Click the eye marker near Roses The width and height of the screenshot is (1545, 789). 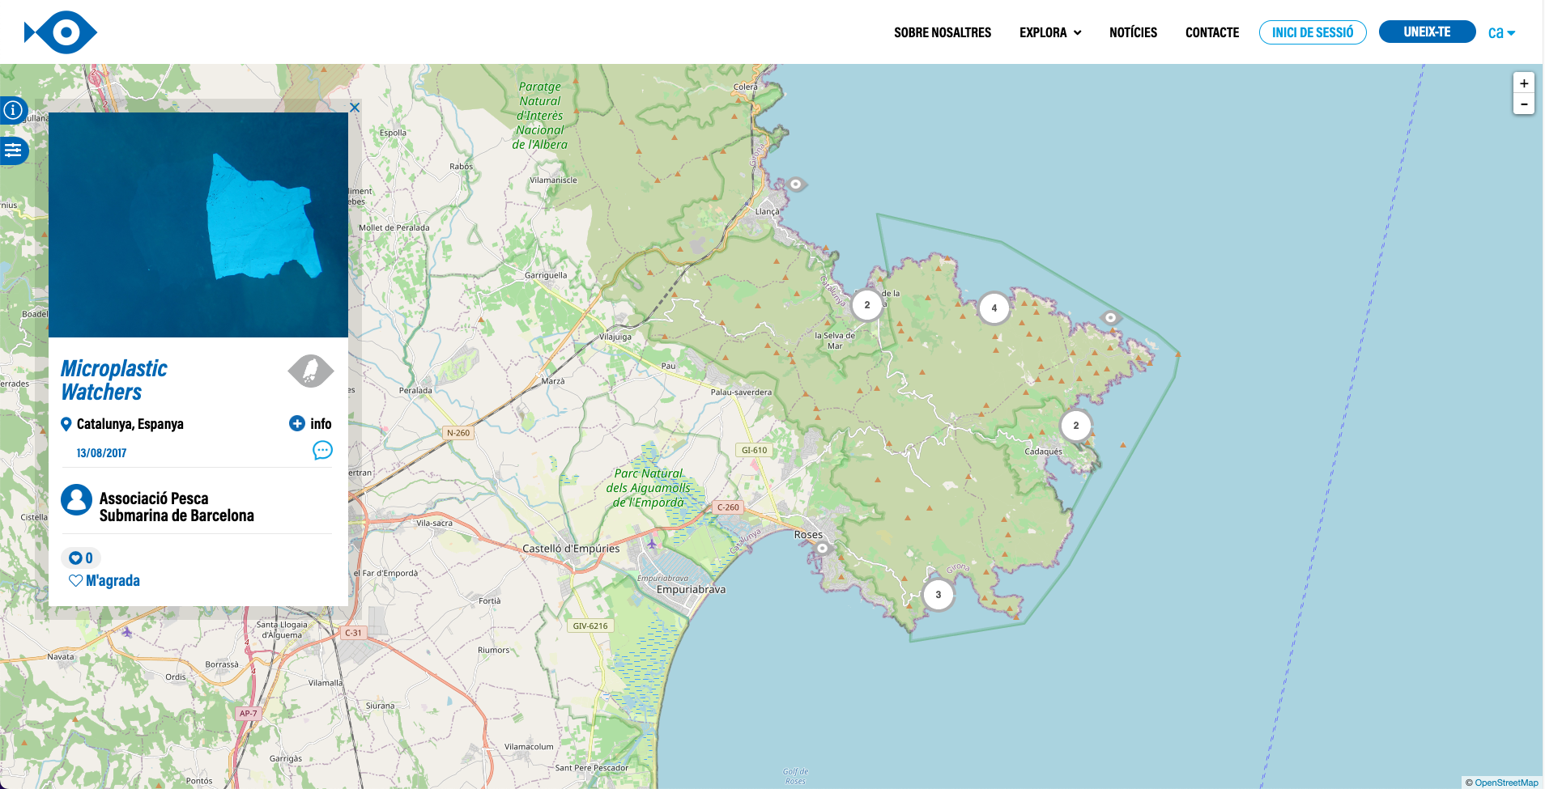[x=823, y=549]
